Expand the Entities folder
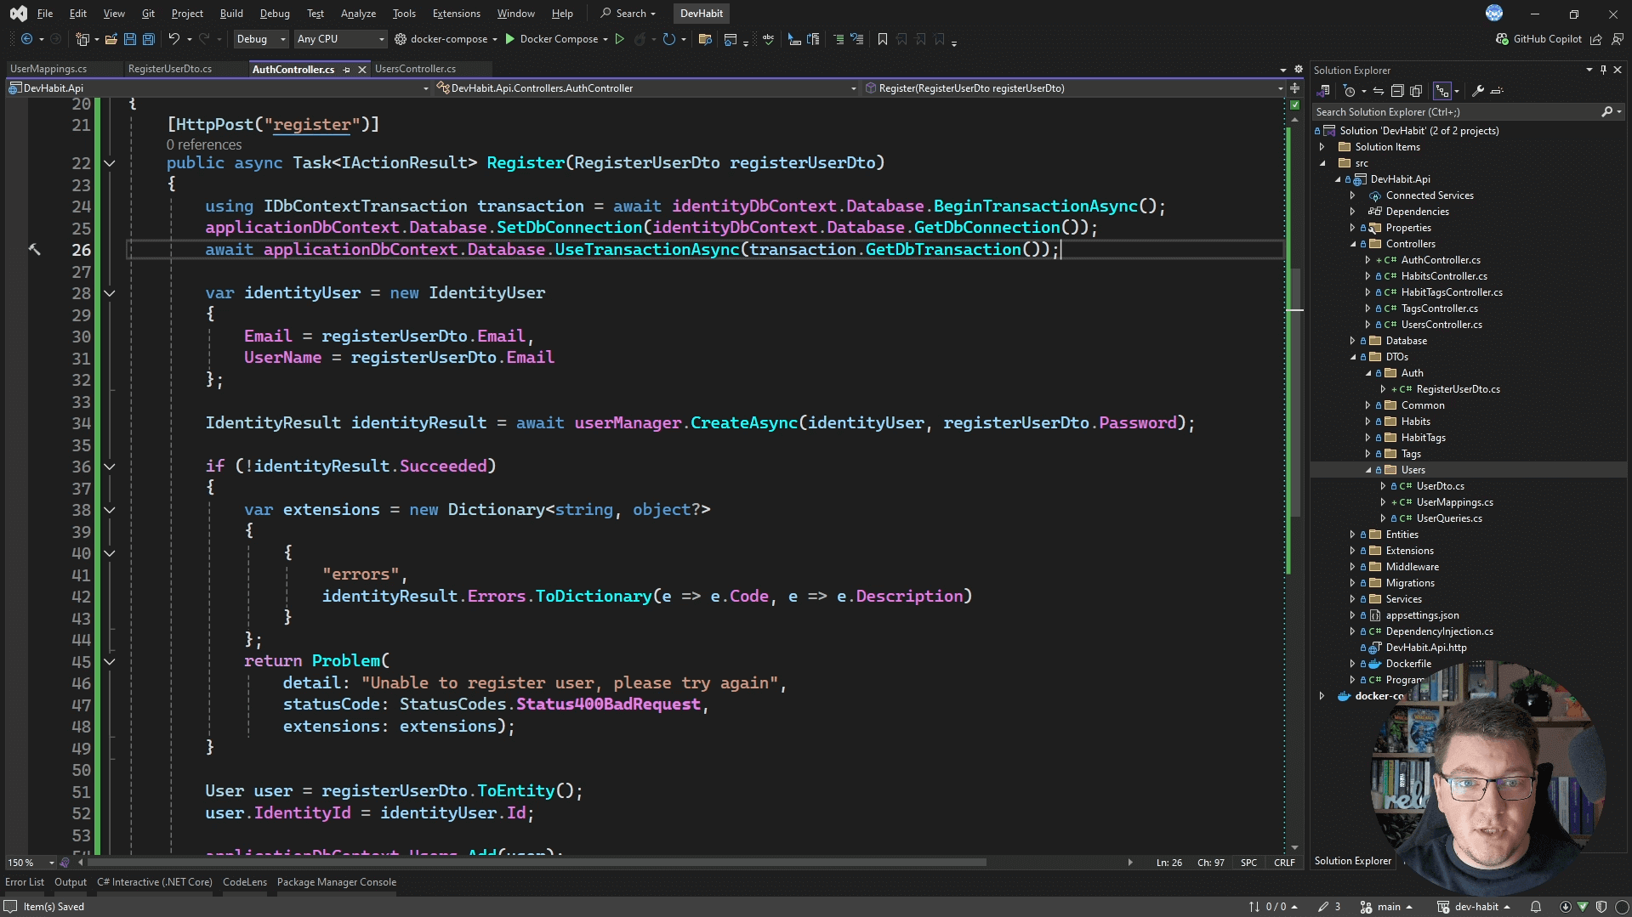Screen dimensions: 1632x917 coord(1353,534)
